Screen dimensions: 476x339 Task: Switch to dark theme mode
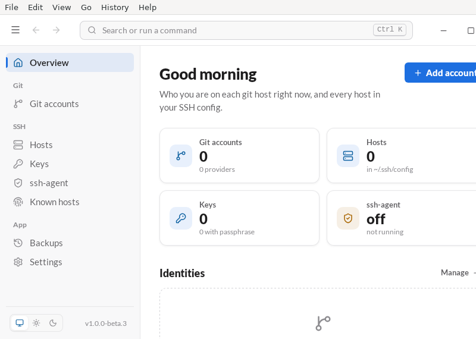coord(53,323)
